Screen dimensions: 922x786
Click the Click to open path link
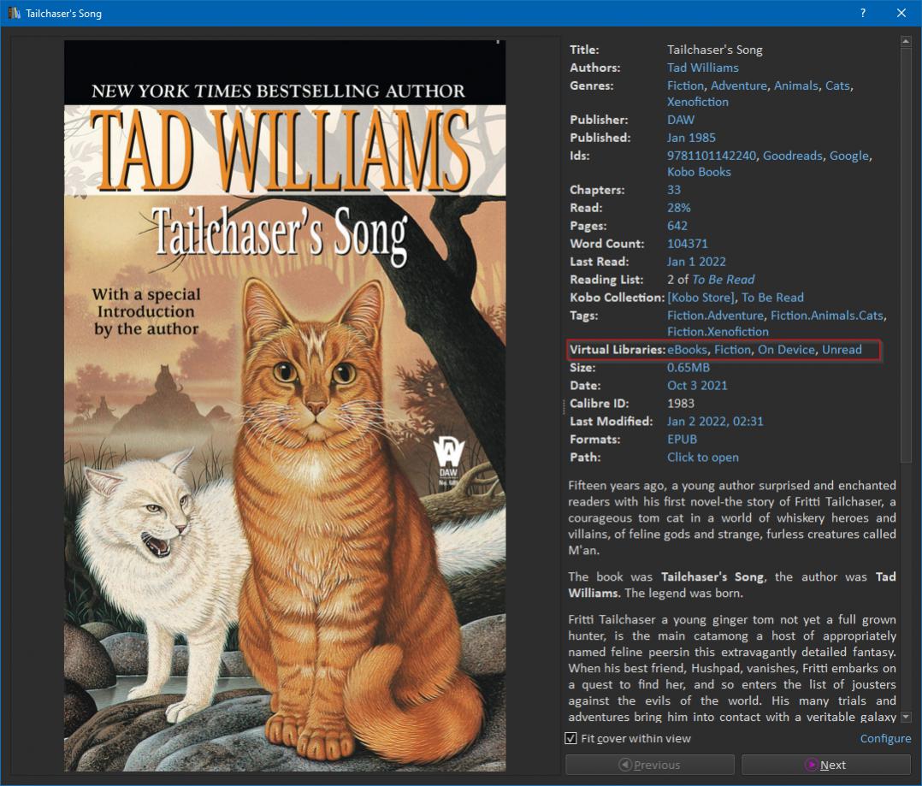point(703,458)
